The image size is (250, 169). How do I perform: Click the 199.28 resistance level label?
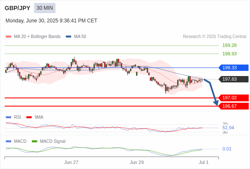[229, 45]
